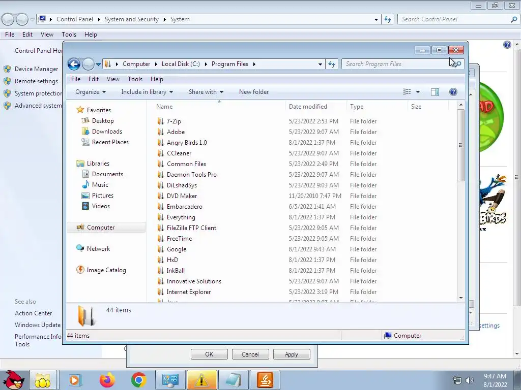The width and height of the screenshot is (521, 390).
Task: Click Angry Birds start button on taskbar
Action: pos(13,380)
